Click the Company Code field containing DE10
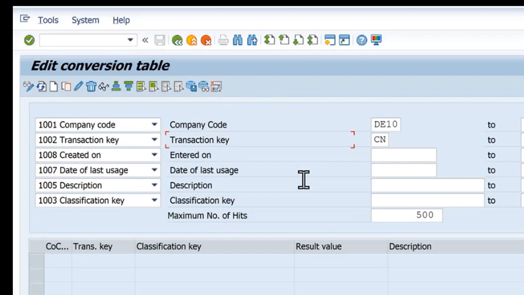Screen dimensions: 524x295 [386, 125]
